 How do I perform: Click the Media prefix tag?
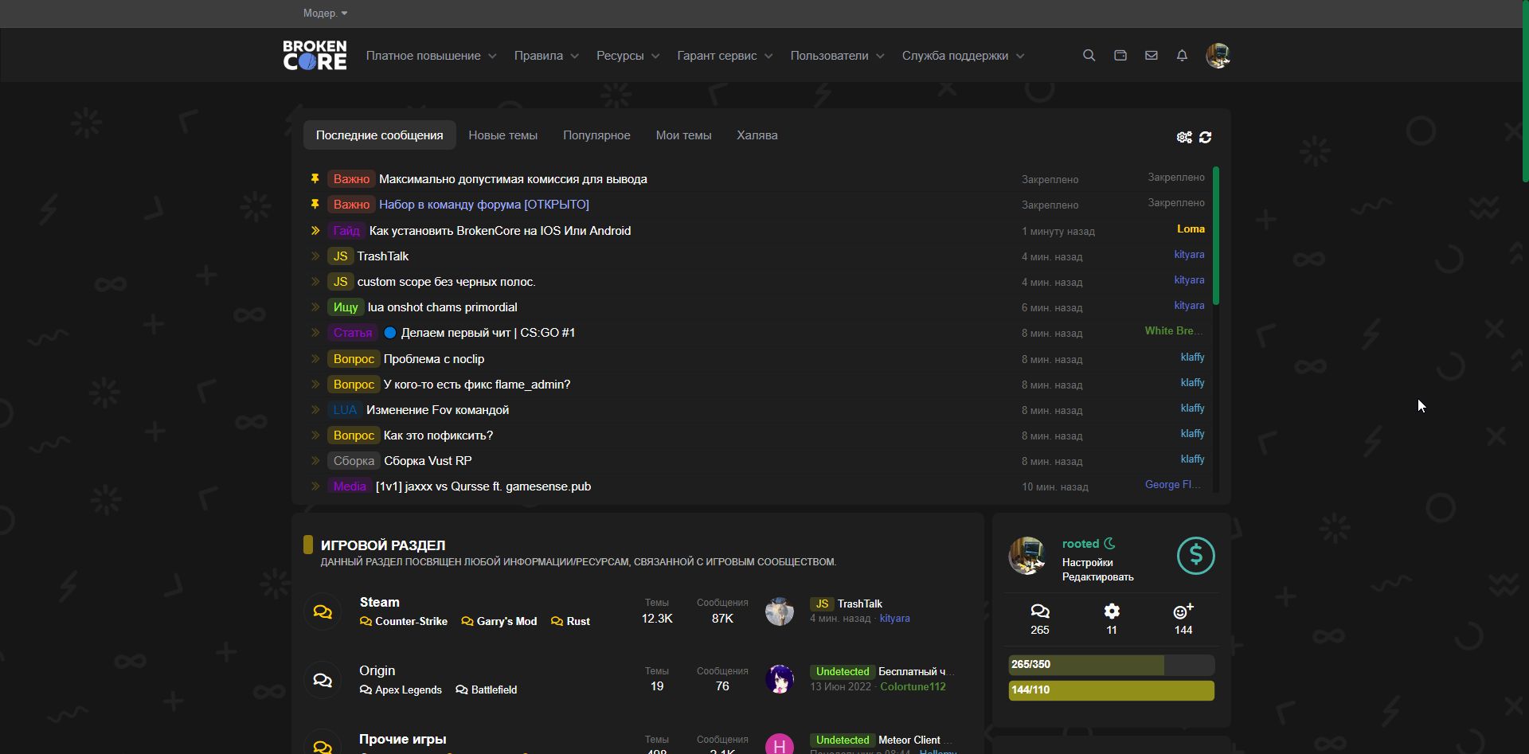[x=350, y=486]
